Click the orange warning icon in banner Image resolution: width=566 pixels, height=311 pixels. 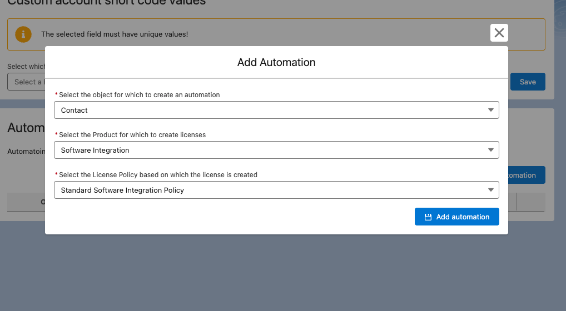23,34
